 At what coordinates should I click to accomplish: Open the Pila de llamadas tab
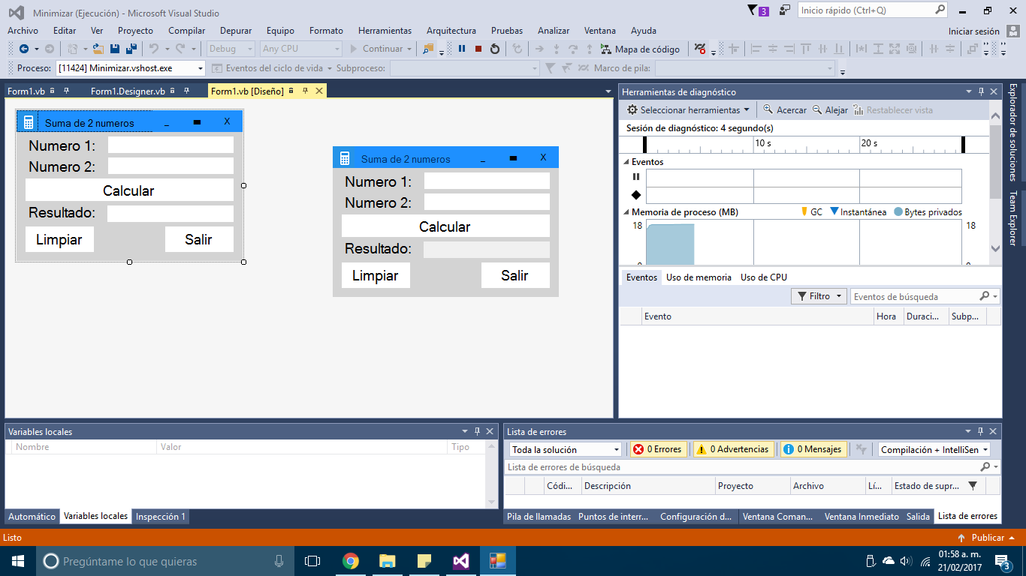coord(539,517)
